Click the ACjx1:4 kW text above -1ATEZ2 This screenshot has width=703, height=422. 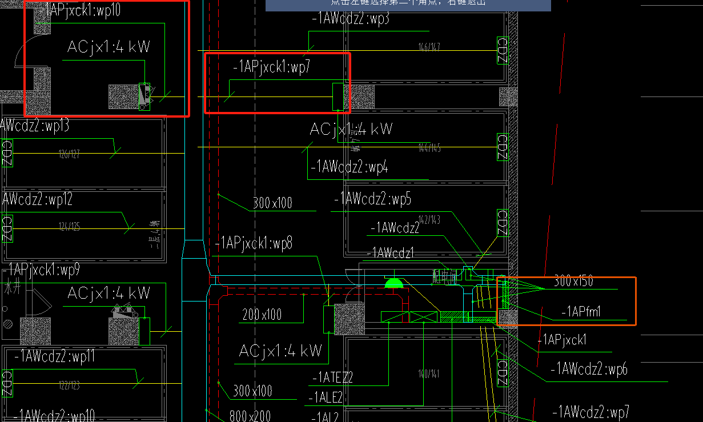click(x=280, y=351)
